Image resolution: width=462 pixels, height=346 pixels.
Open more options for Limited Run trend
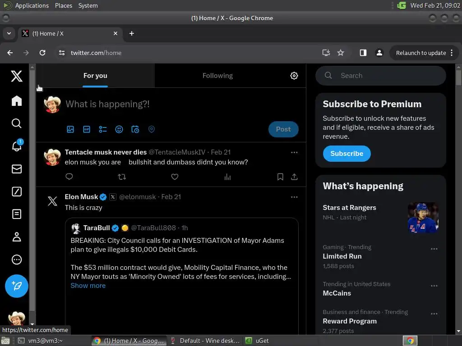[434, 249]
